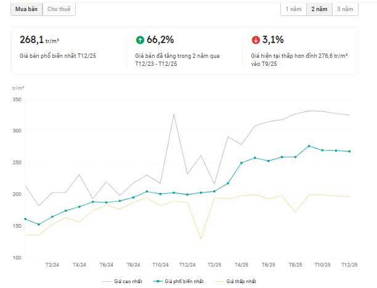Click the 350 label on the y-axis
Image resolution: width=377 pixels, height=288 pixels.
pos(17,100)
